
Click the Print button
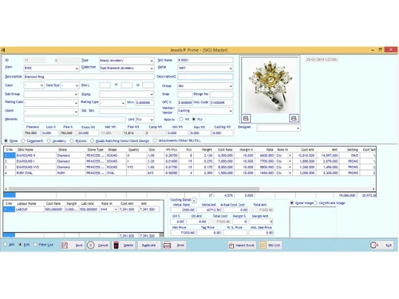point(174,245)
